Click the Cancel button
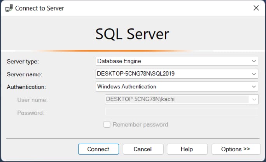The width and height of the screenshot is (266, 162). (142, 149)
